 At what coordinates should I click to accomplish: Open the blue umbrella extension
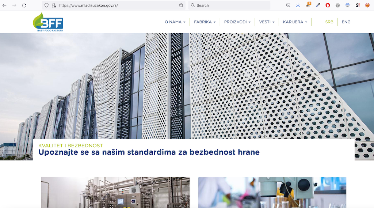(348, 5)
